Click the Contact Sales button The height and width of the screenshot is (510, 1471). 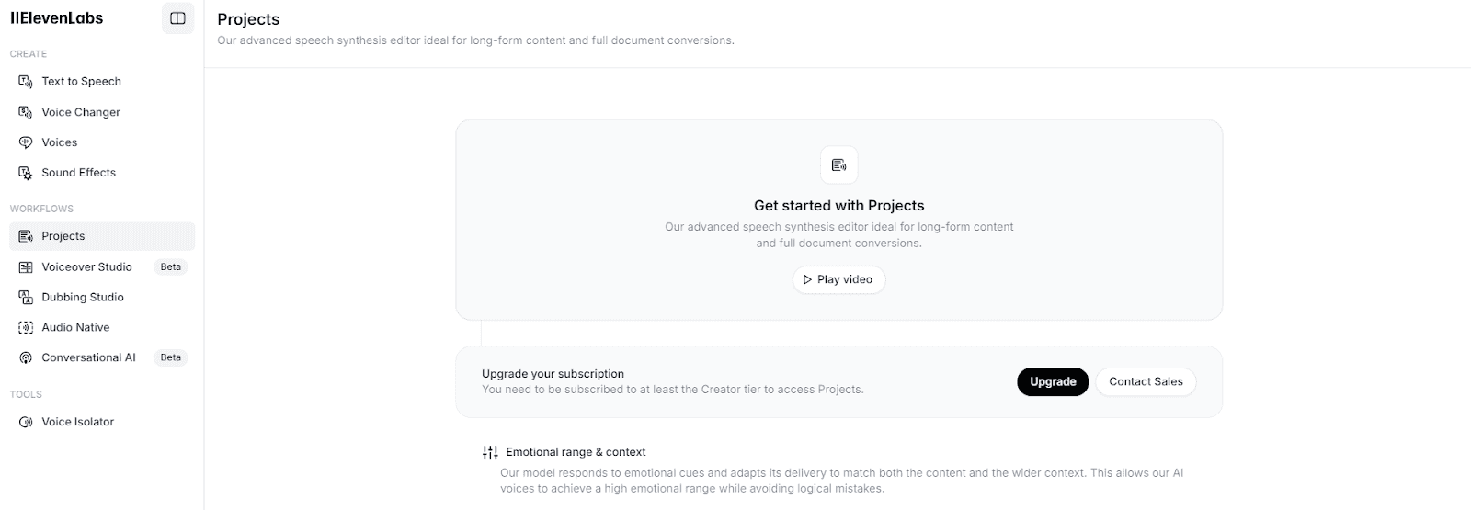pyautogui.click(x=1146, y=382)
